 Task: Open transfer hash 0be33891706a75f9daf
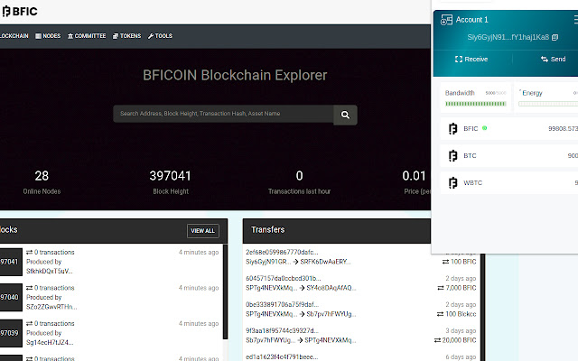[283, 305]
